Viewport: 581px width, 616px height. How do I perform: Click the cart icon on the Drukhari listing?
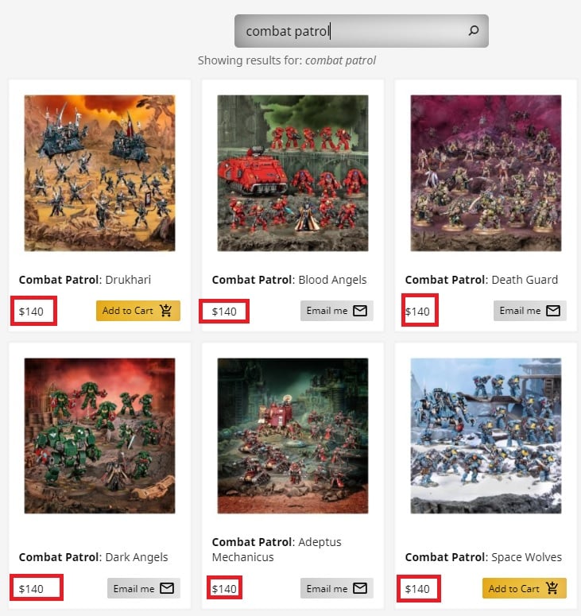pyautogui.click(x=166, y=310)
